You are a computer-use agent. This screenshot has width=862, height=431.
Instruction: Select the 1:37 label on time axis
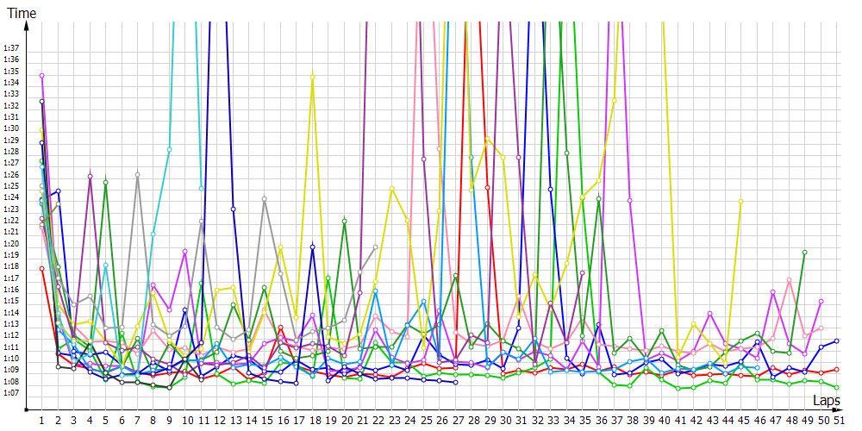[x=11, y=47]
